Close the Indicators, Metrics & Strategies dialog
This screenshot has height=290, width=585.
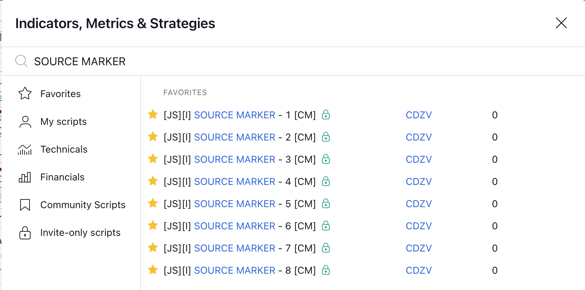[x=561, y=23]
